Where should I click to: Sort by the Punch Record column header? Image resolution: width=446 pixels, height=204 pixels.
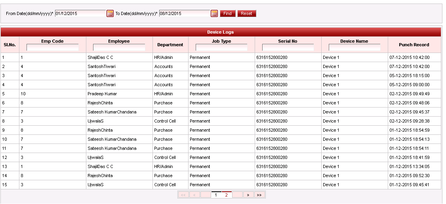pyautogui.click(x=414, y=45)
